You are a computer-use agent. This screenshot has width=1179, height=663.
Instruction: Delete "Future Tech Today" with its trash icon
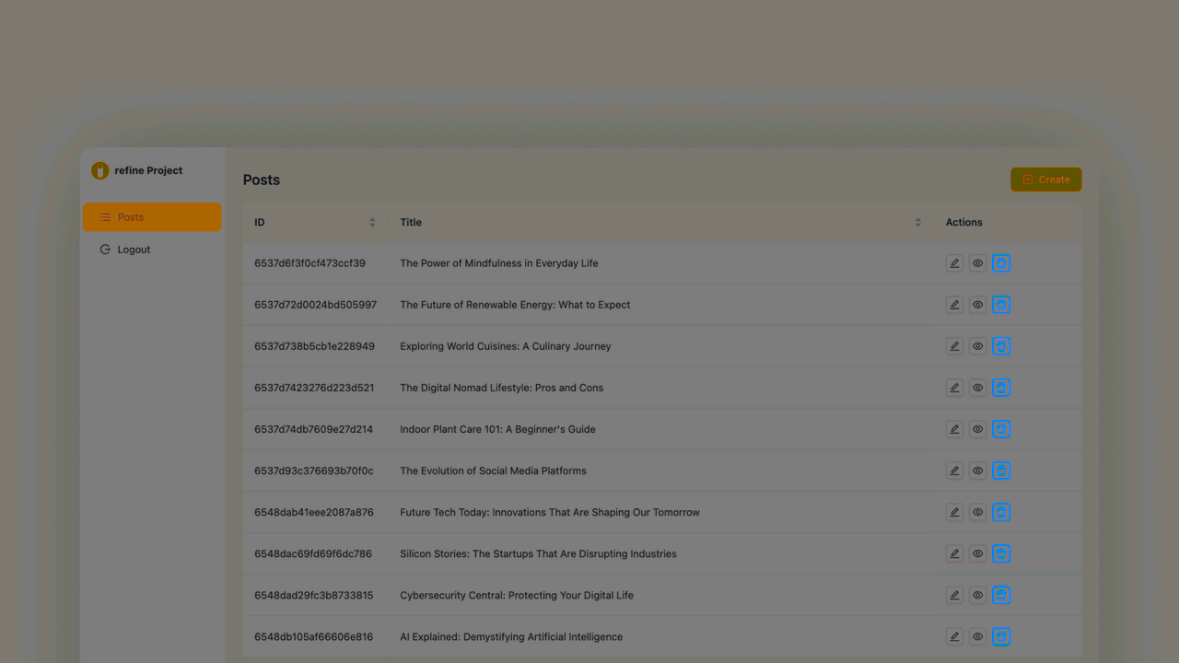[1001, 512]
